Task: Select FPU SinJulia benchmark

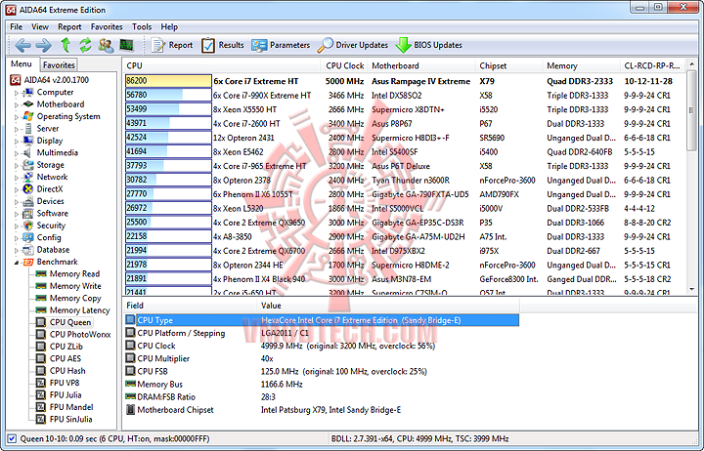Action: tap(71, 419)
